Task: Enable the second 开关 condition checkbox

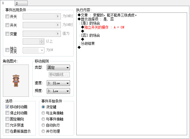Action: coord(7,25)
